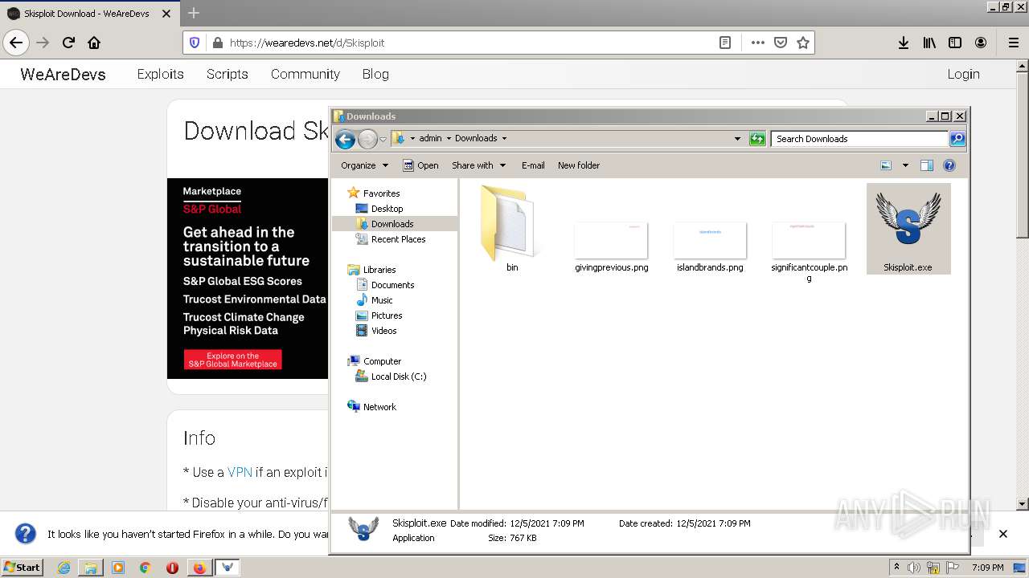Open Opera from the taskbar

tap(172, 568)
